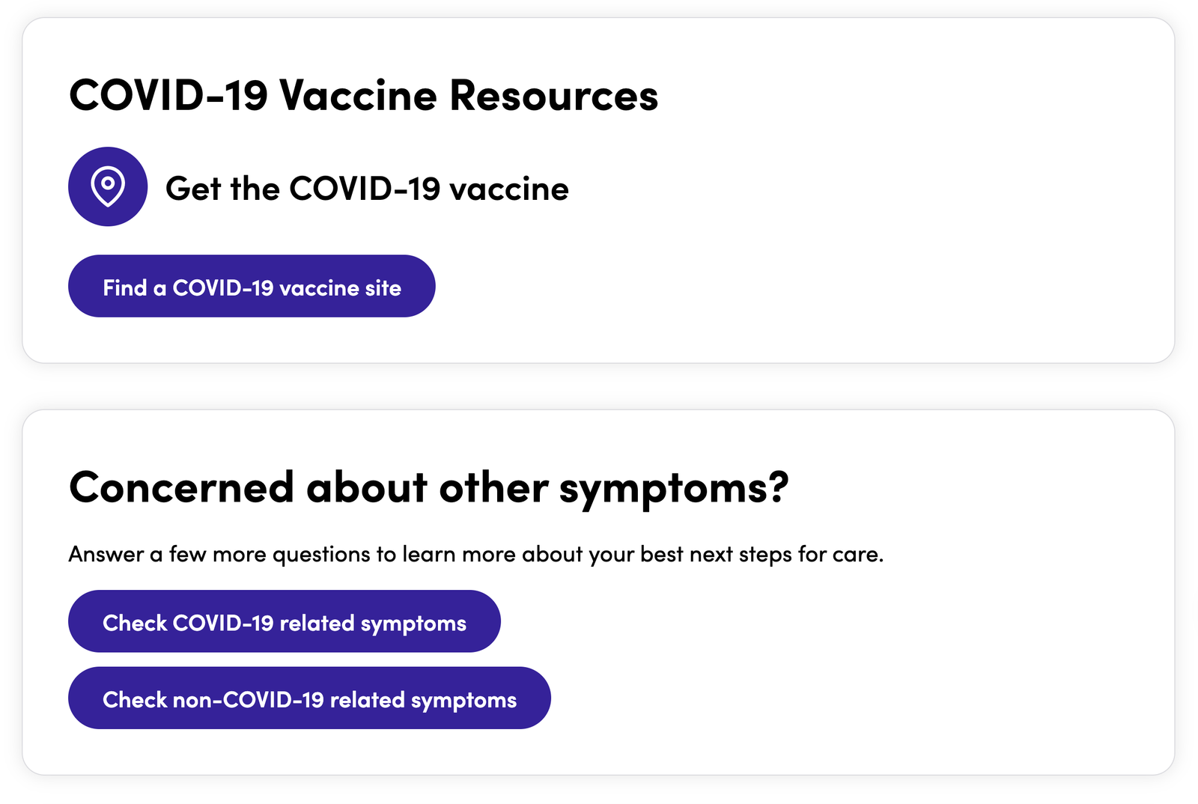Screen dimensions: 1198x804
Task: Click the word Answer starting the paragraph
Action: 106,555
